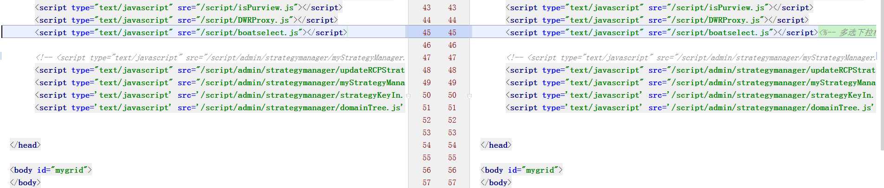Screen dimensions: 884x188
Task: Click right-file line number 44 in gutter
Action: point(452,20)
